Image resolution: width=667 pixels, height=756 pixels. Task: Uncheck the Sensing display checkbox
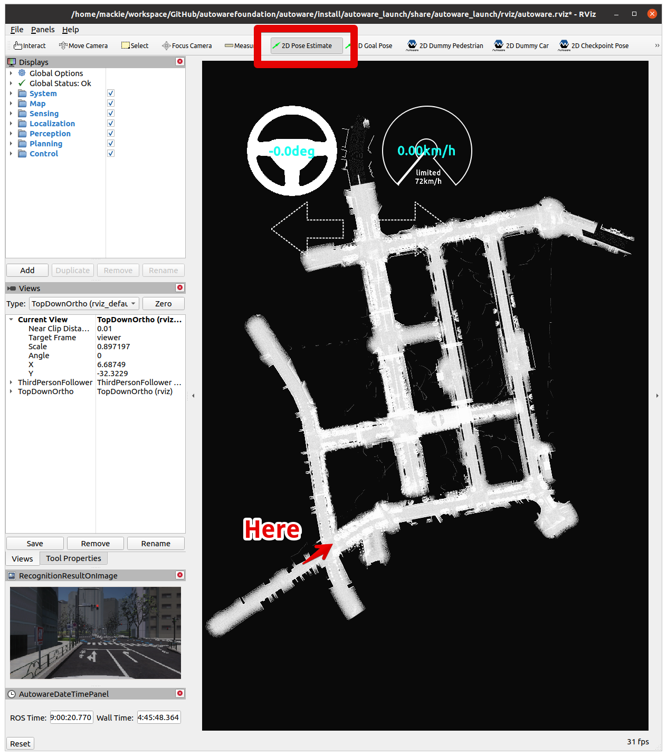click(x=111, y=114)
